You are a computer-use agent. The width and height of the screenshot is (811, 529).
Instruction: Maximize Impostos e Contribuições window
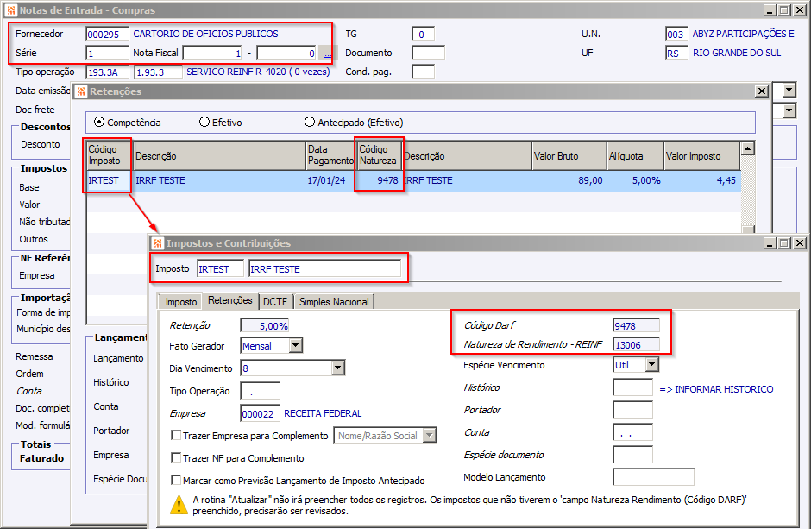point(784,243)
